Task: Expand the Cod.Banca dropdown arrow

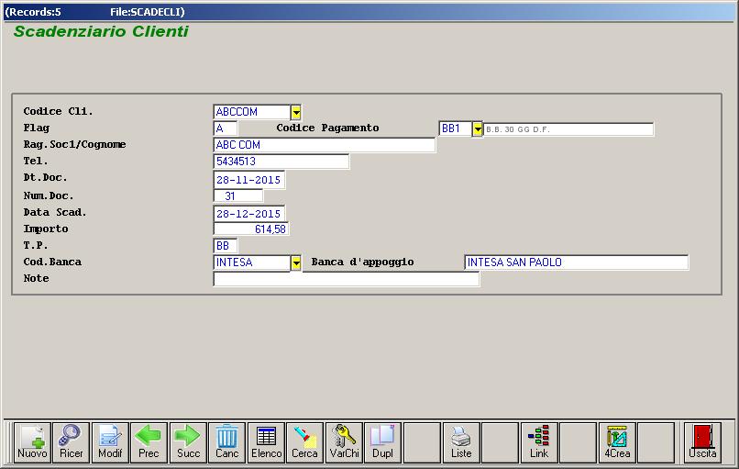Action: (x=296, y=262)
